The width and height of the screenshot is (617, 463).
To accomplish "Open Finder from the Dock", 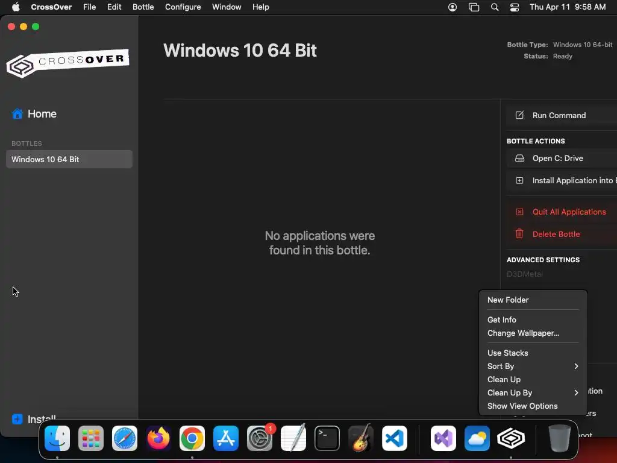I will coord(57,438).
